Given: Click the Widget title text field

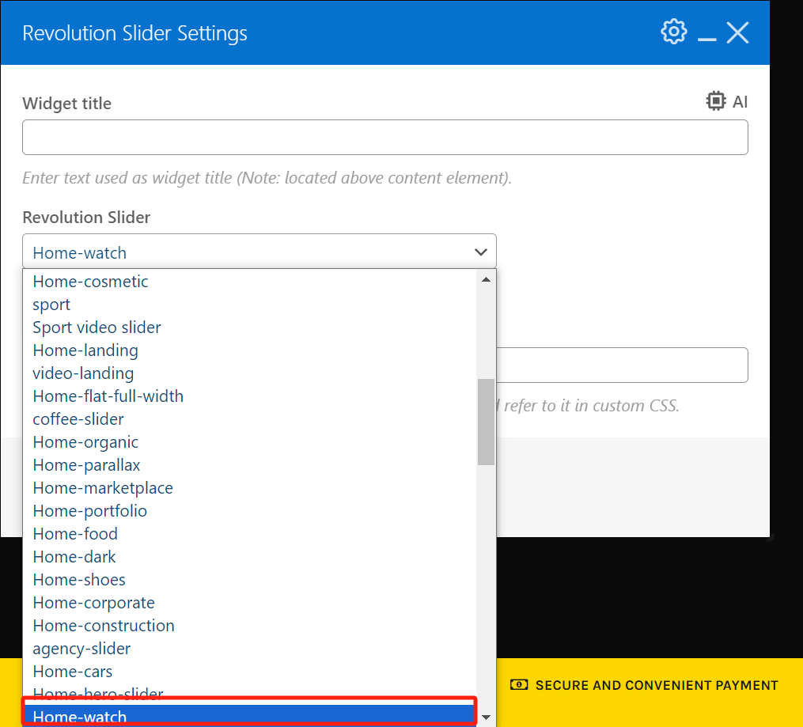Looking at the screenshot, I should click(384, 138).
